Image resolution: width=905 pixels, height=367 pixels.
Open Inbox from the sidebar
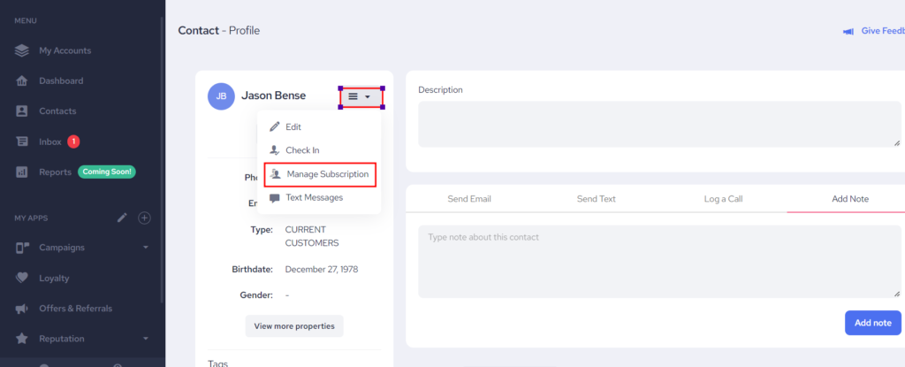pyautogui.click(x=50, y=141)
